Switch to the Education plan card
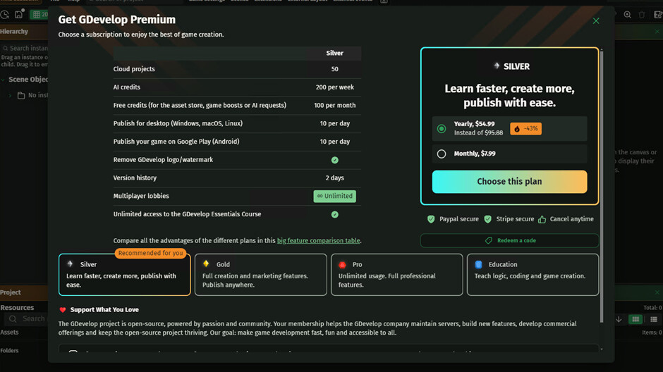Viewport: 663px width, 372px height. 533,274
